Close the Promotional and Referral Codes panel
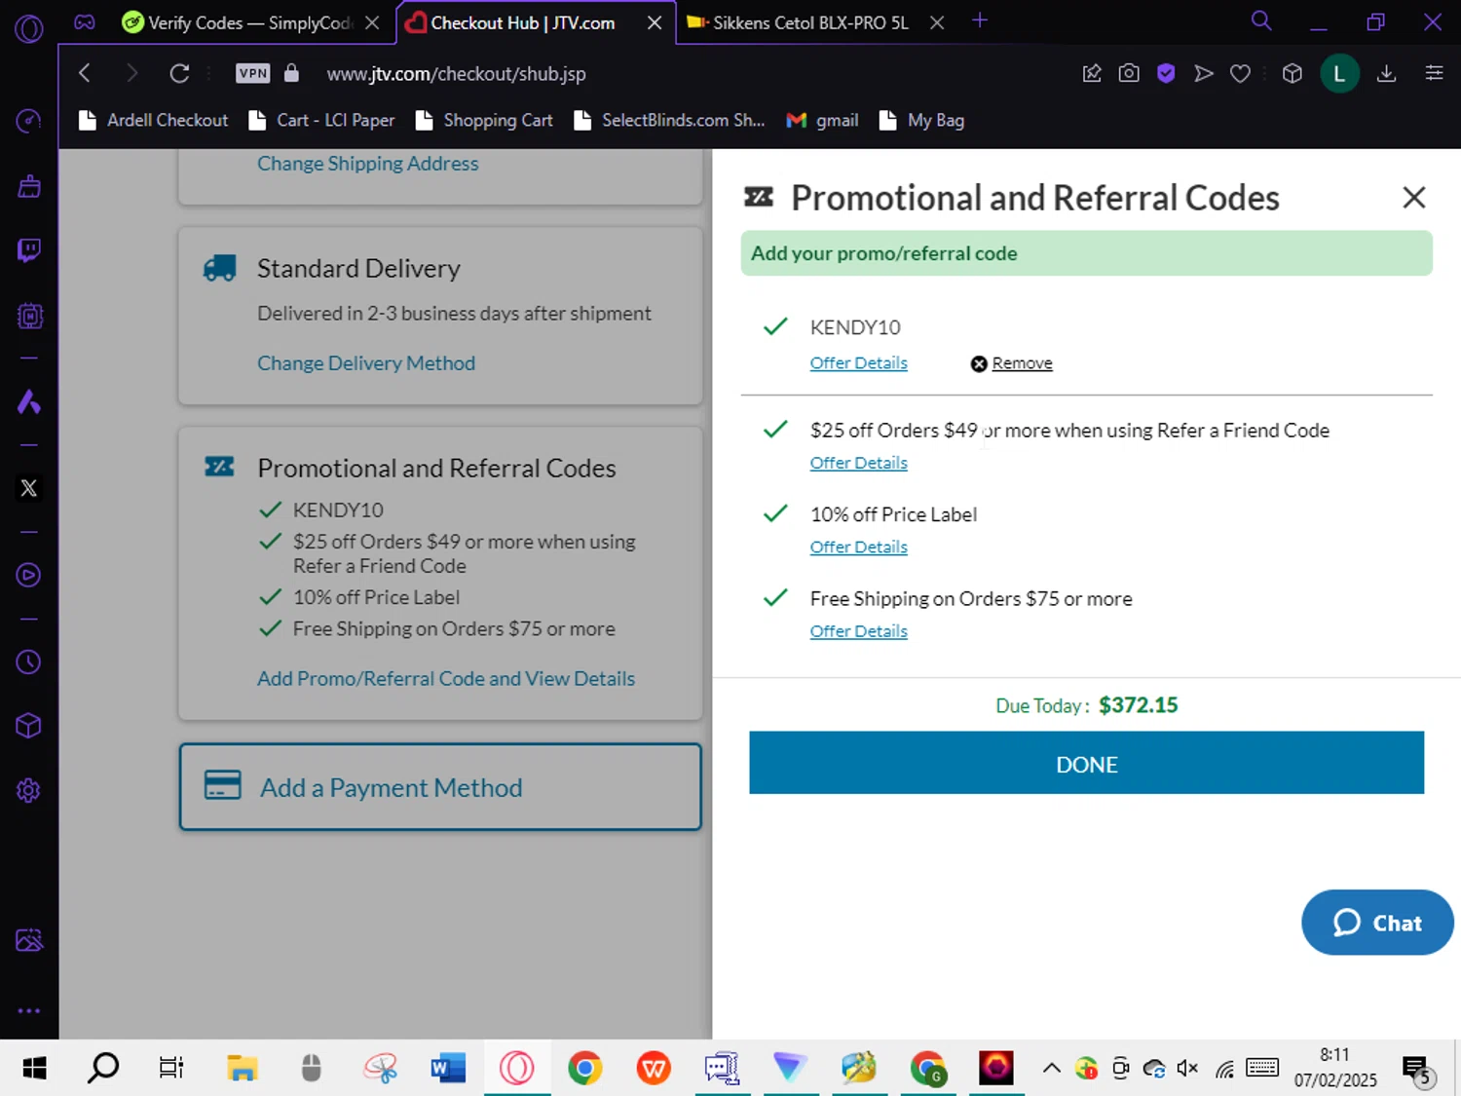 tap(1413, 198)
